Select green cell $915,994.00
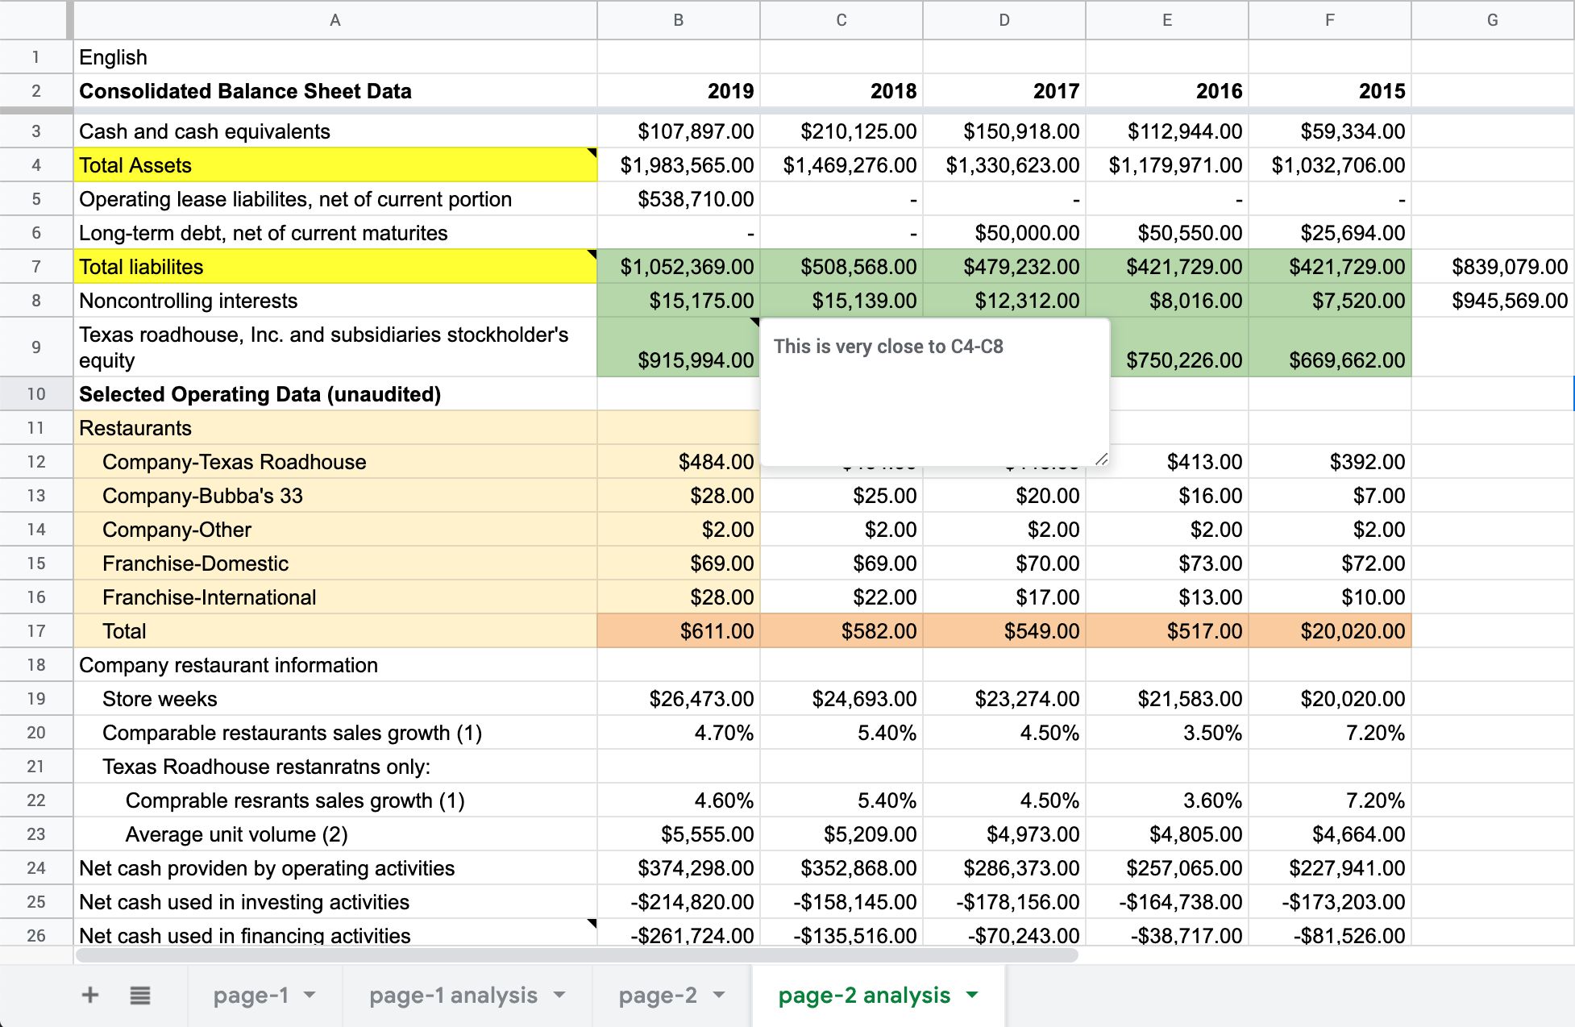The image size is (1575, 1027). pyautogui.click(x=679, y=347)
